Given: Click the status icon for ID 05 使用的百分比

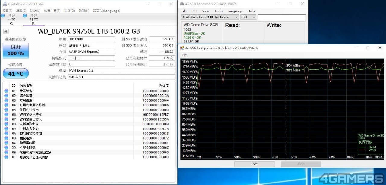Looking at the screenshot, I should pyautogui.click(x=6, y=110).
